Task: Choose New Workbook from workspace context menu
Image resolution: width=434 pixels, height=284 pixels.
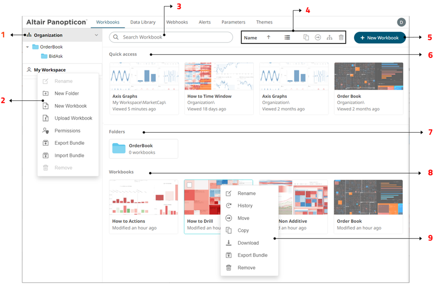Action: coord(70,106)
